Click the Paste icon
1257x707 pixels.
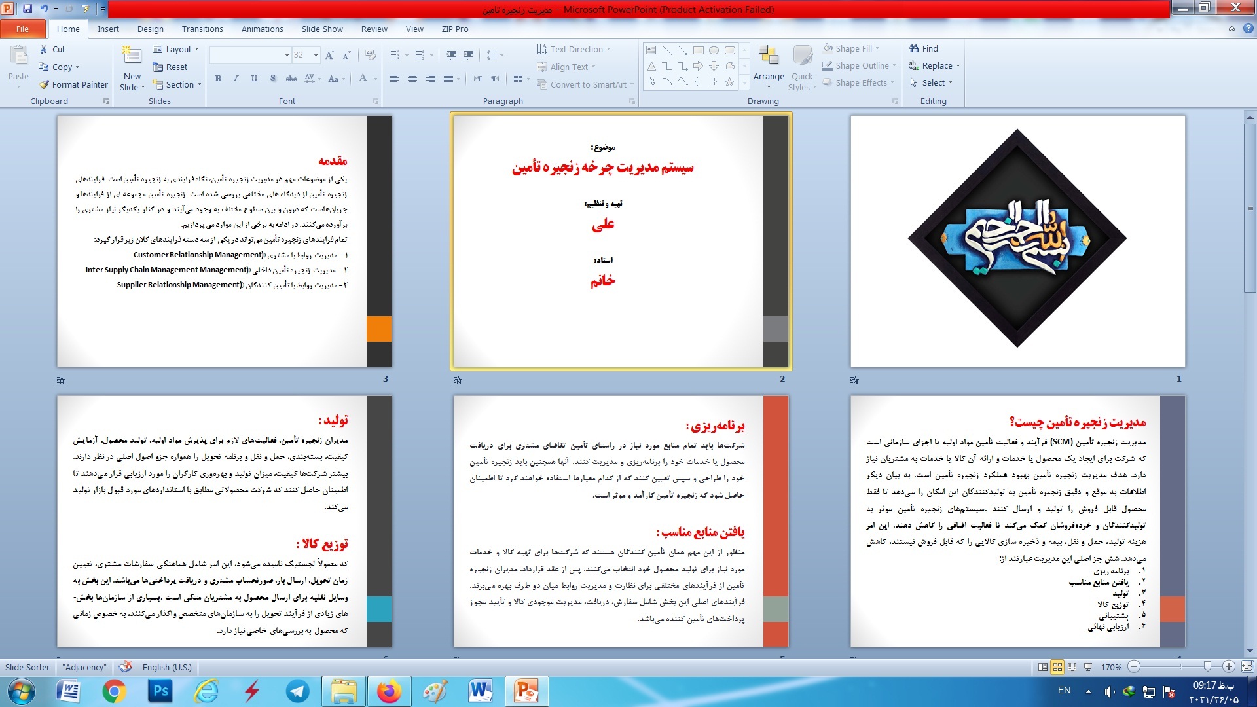(18, 56)
